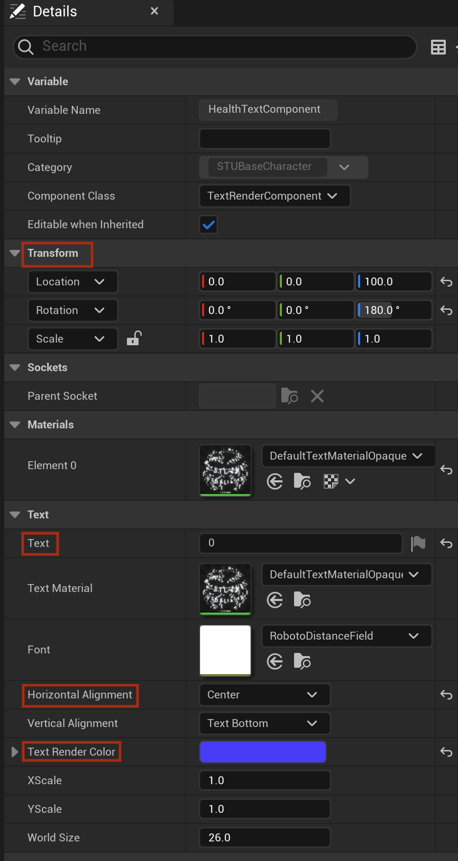Screen dimensions: 458x861
Task: Expand the Text Render Color property
Action: [x=15, y=752]
